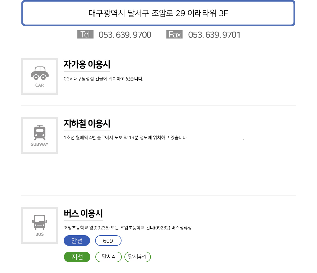Click the blue 간선 badge
This screenshot has height=273, width=317.
77,241
